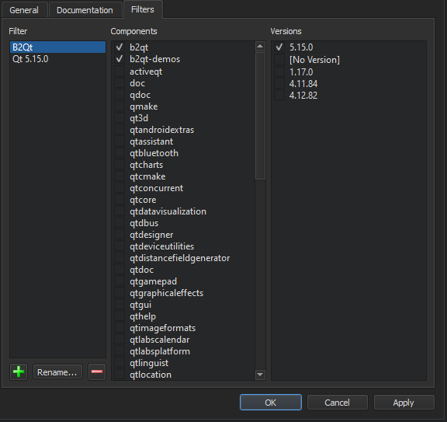Switch to the General tab
The width and height of the screenshot is (447, 422).
click(24, 10)
